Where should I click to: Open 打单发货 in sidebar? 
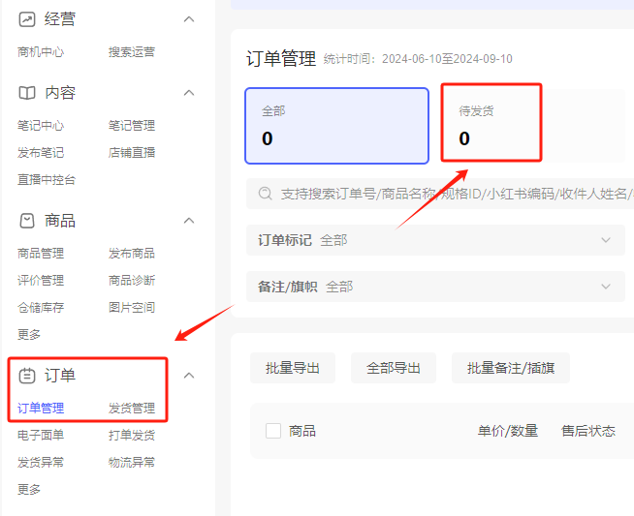pyautogui.click(x=132, y=436)
